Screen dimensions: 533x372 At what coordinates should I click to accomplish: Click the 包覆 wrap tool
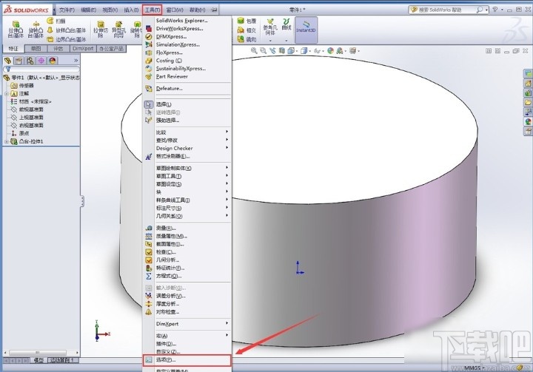pos(247,21)
